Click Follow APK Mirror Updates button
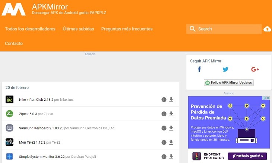The image size is (272, 163). click(229, 83)
